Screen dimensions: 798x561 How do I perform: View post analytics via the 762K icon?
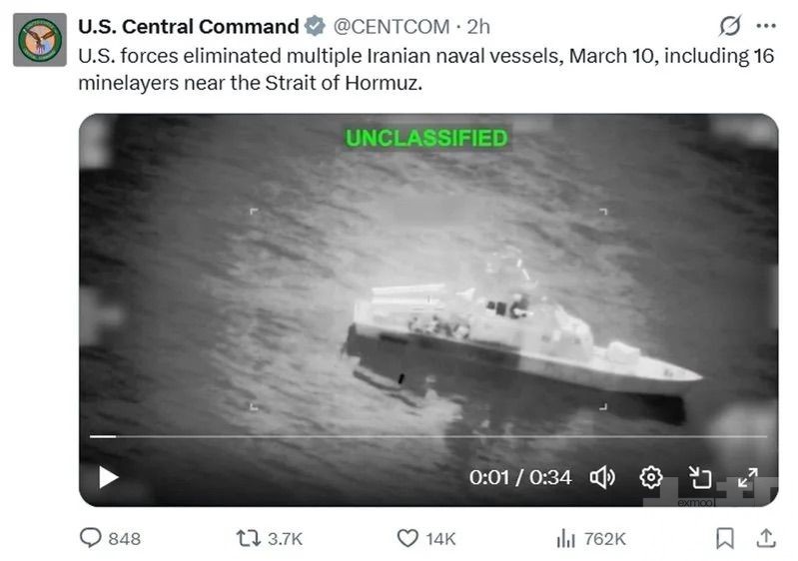pyautogui.click(x=566, y=538)
